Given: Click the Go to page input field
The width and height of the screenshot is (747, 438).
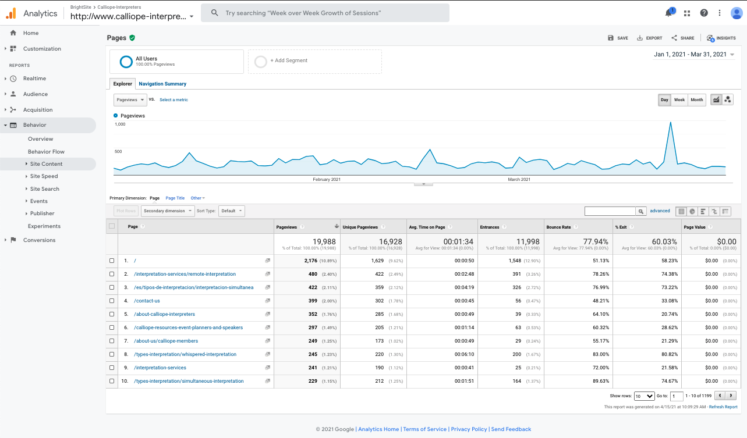Looking at the screenshot, I should coord(676,396).
